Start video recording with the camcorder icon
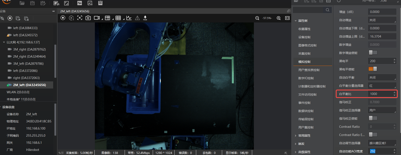This screenshot has height=155, width=401. point(96,18)
